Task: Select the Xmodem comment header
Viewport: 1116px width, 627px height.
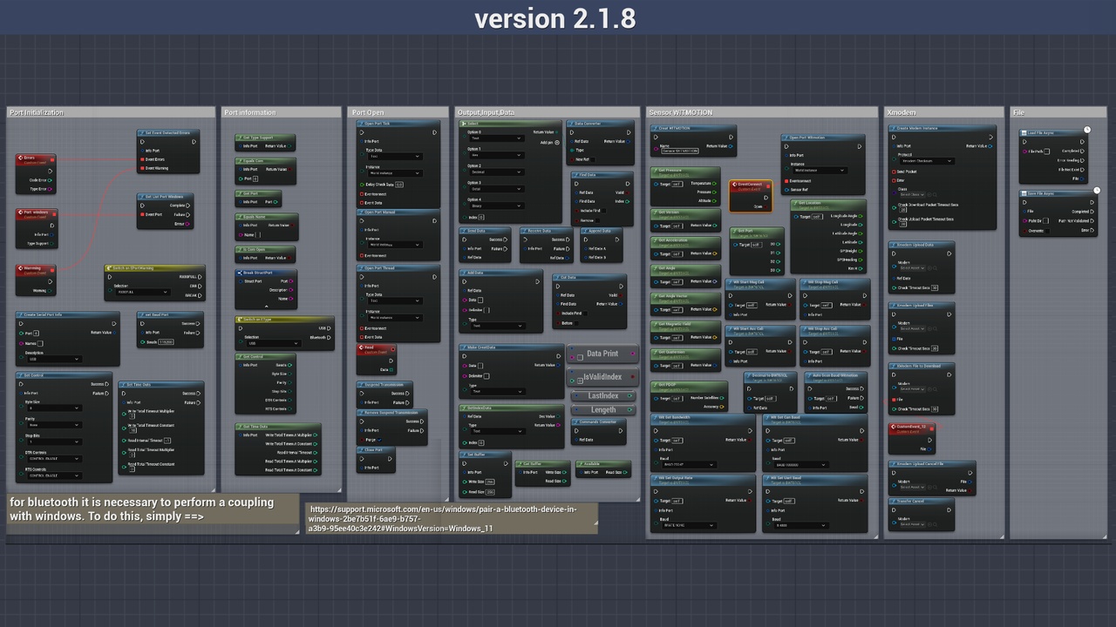Action: (x=944, y=112)
